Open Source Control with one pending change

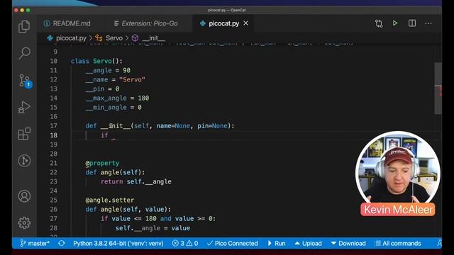(x=25, y=81)
